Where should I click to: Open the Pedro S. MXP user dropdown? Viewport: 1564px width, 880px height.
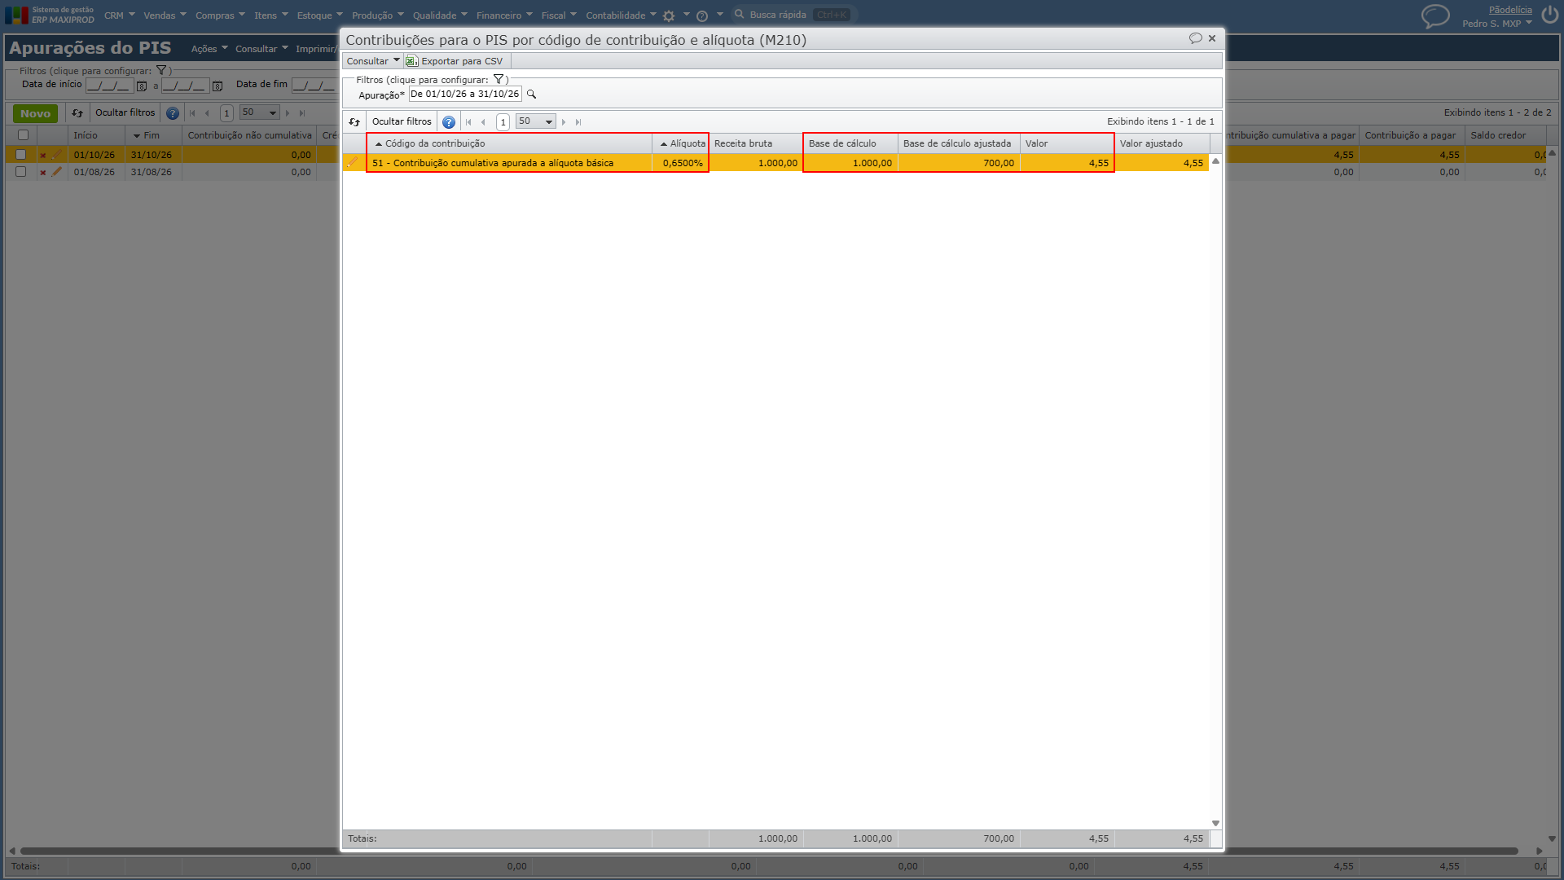coord(1496,24)
